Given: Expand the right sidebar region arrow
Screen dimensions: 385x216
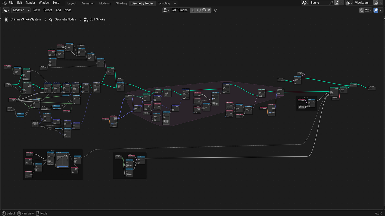Looking at the screenshot, I should [x=384, y=19].
